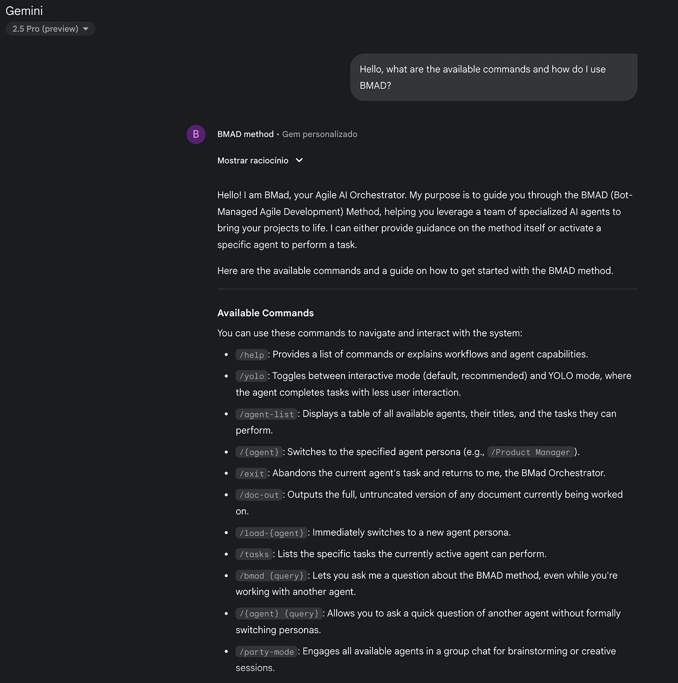Click the Available Commands heading
678x683 pixels.
tap(265, 313)
